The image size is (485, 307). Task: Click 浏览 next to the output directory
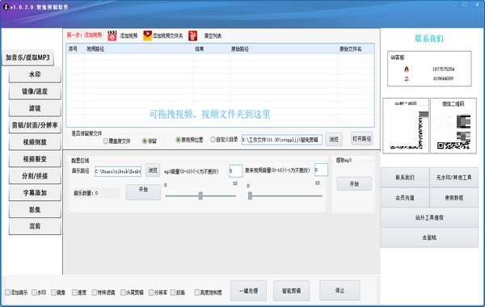[334, 140]
